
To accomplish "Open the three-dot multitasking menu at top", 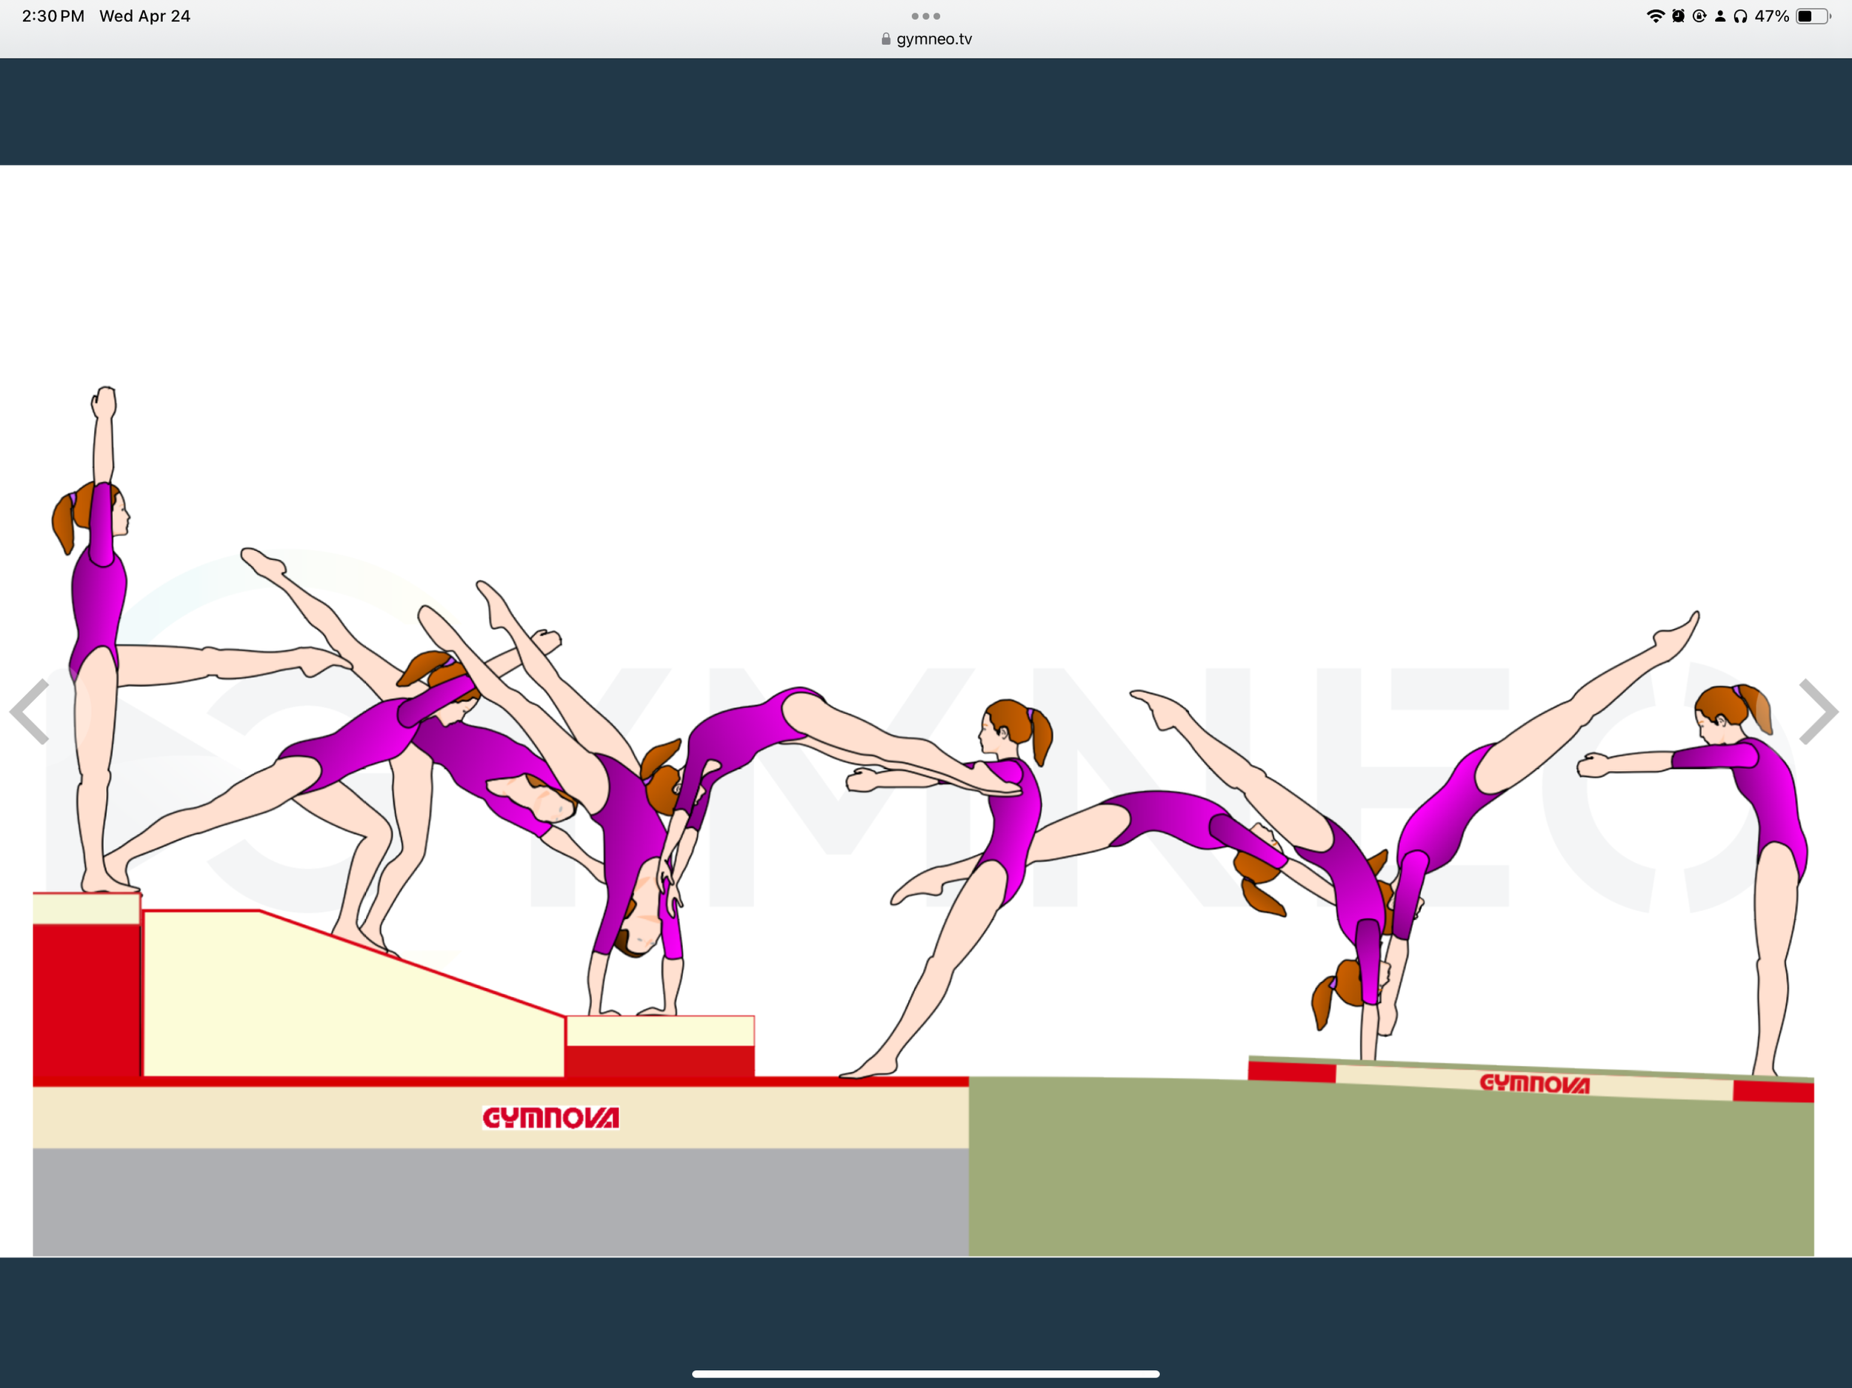I will coord(925,16).
